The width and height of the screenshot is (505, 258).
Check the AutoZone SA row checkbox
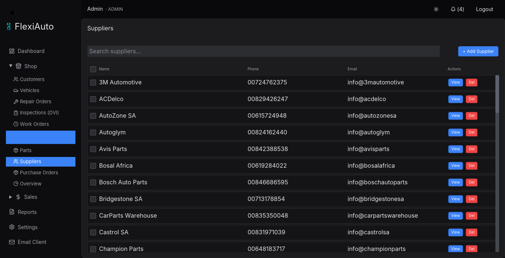coord(93,116)
